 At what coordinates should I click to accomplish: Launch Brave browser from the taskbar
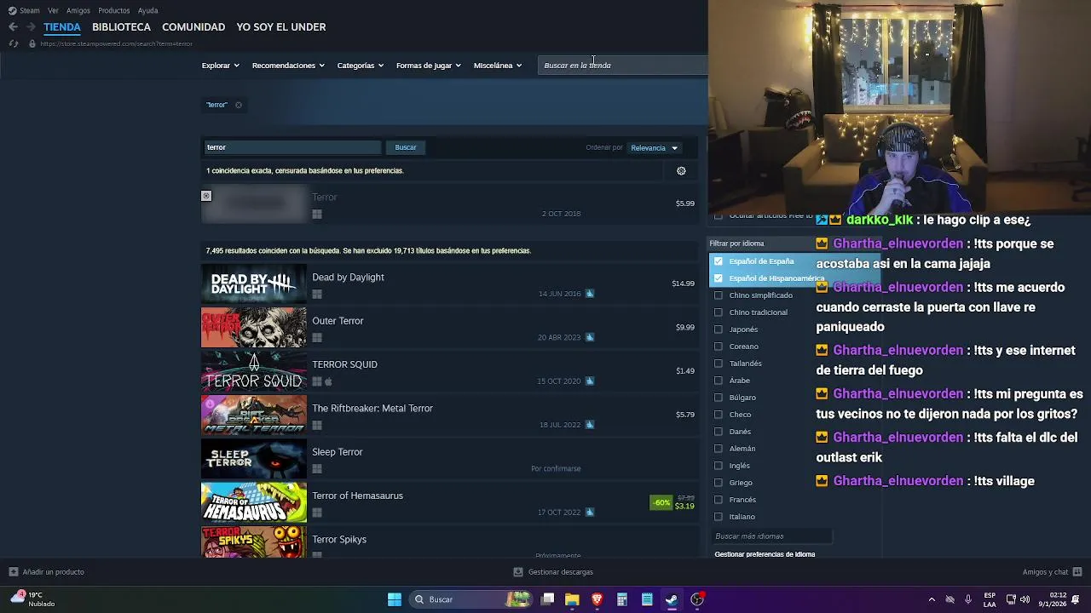pos(597,599)
